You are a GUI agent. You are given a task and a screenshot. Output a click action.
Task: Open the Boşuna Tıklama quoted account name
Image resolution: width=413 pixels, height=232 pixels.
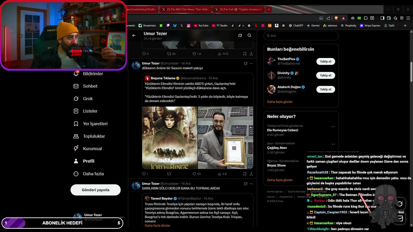pos(163,78)
